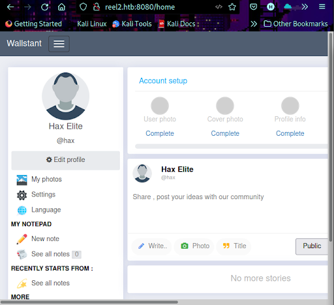Image resolution: width=334 pixels, height=305 pixels.
Task: Open the Public post privacy dropdown
Action: click(312, 246)
